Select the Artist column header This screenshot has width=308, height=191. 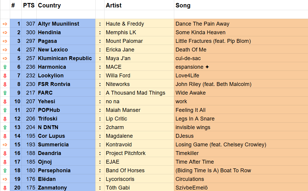(114, 5)
